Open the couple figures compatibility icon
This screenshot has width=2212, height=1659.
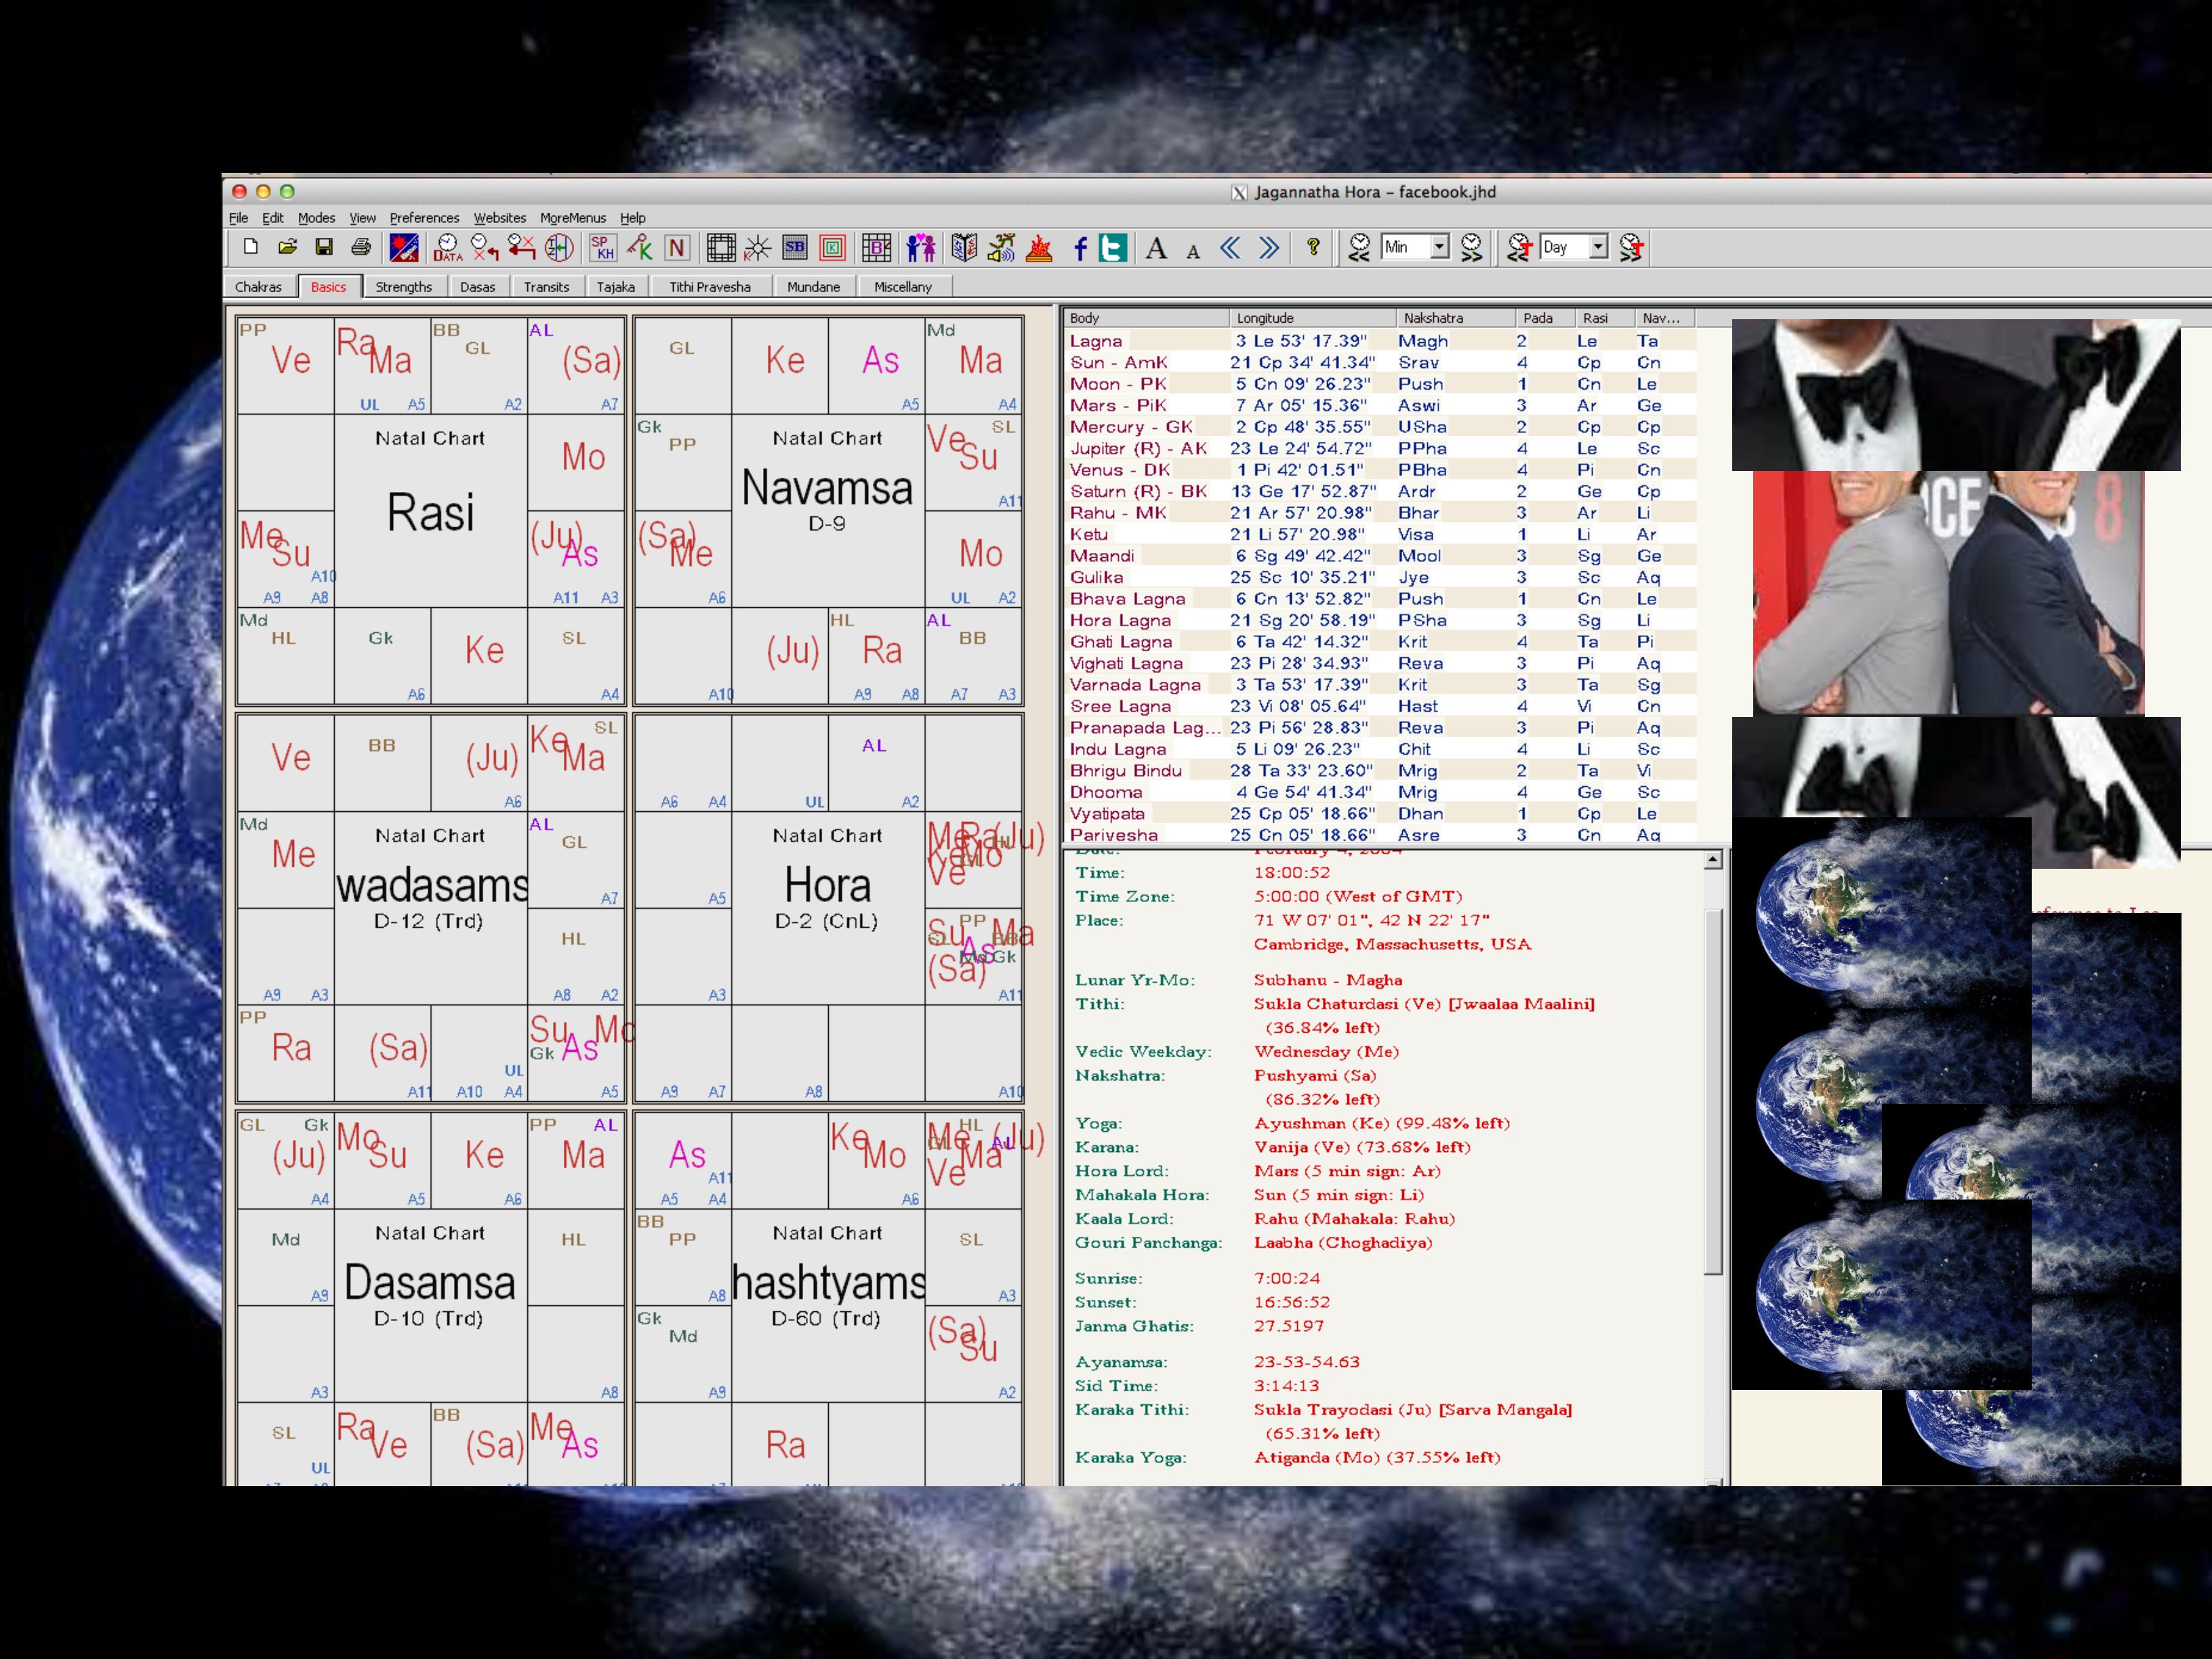pyautogui.click(x=921, y=247)
